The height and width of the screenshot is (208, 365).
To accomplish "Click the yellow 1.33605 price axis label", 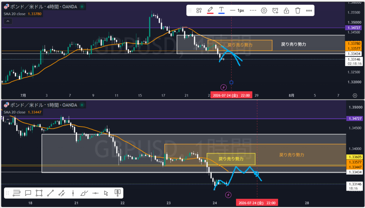I will (354, 157).
